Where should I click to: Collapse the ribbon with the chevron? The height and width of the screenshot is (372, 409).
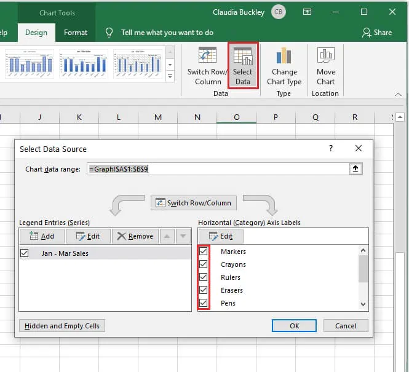click(398, 95)
